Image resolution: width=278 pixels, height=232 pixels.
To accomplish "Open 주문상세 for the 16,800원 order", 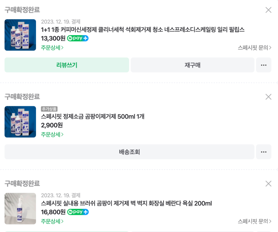I will [x=52, y=221].
